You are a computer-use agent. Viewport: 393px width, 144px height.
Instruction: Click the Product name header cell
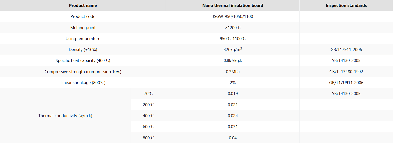(x=83, y=5)
